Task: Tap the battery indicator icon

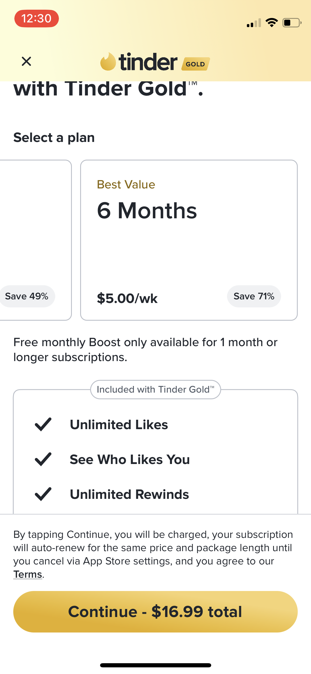Action: 292,23
